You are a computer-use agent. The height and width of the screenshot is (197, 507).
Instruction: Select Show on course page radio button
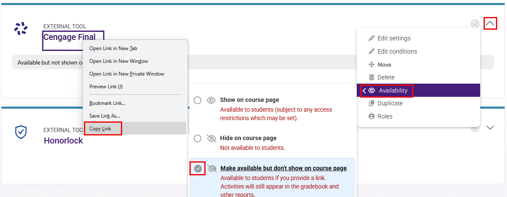[x=198, y=100]
